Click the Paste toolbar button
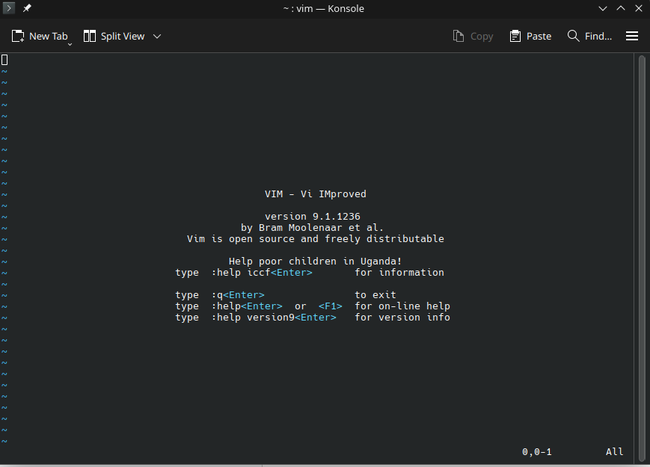This screenshot has height=467, width=650. pyautogui.click(x=530, y=37)
